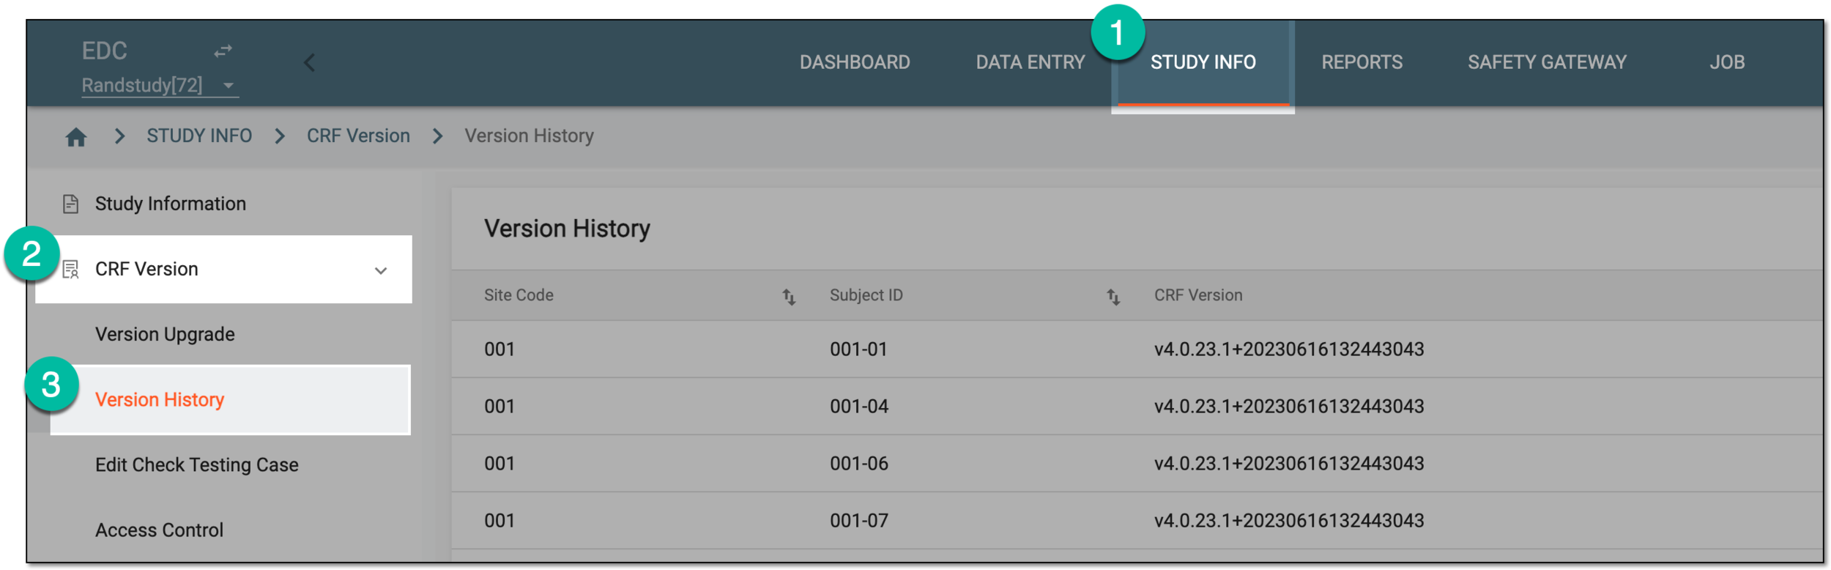
Task: Click the Subject ID column header
Action: coord(866,295)
